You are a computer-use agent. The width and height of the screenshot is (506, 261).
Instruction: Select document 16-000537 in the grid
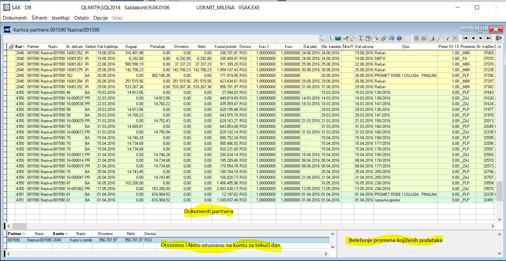(x=75, y=98)
